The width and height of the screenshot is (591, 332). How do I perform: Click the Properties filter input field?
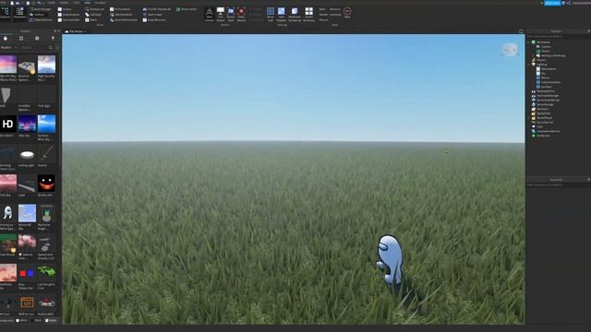coord(558,184)
